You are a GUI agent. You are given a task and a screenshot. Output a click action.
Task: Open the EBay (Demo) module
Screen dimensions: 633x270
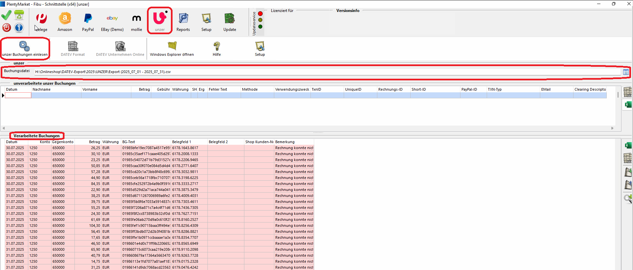pyautogui.click(x=112, y=22)
